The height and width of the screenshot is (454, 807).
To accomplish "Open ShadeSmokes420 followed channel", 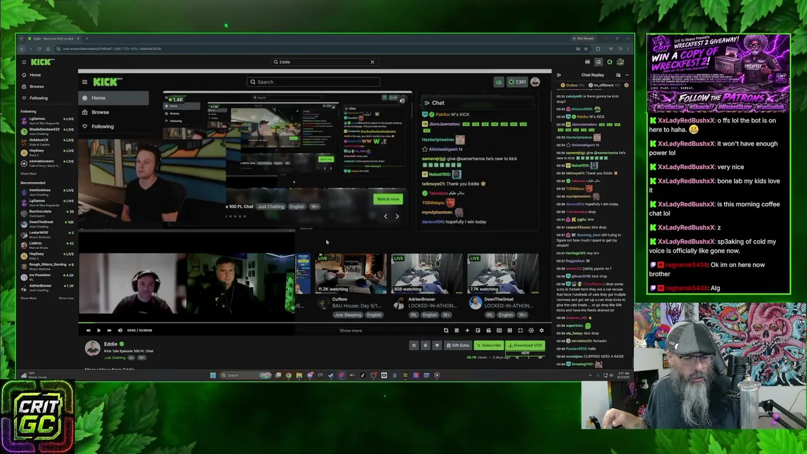I will (x=47, y=131).
